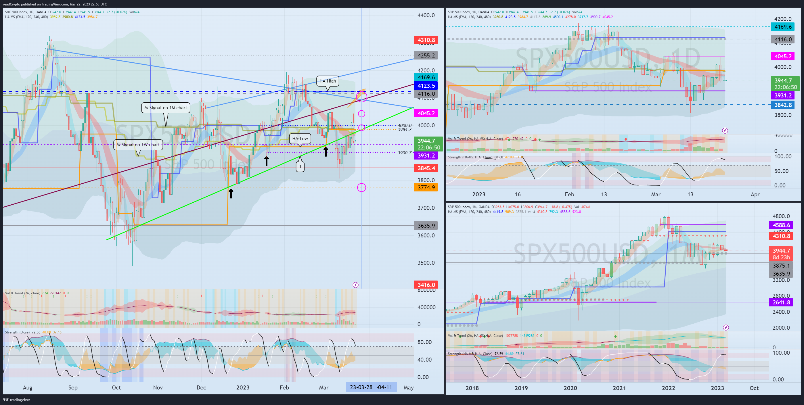This screenshot has height=405, width=804.
Task: Click the blue 4123.5 price label
Action: [426, 85]
